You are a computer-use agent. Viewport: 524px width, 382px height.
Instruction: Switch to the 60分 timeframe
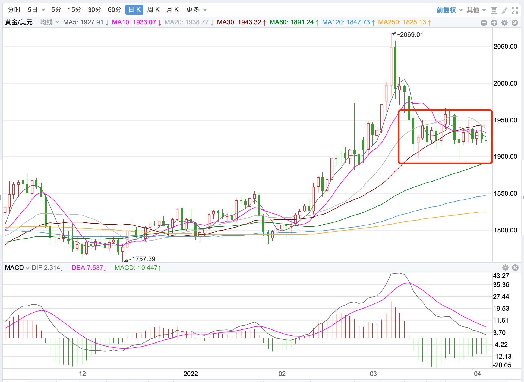pyautogui.click(x=115, y=10)
